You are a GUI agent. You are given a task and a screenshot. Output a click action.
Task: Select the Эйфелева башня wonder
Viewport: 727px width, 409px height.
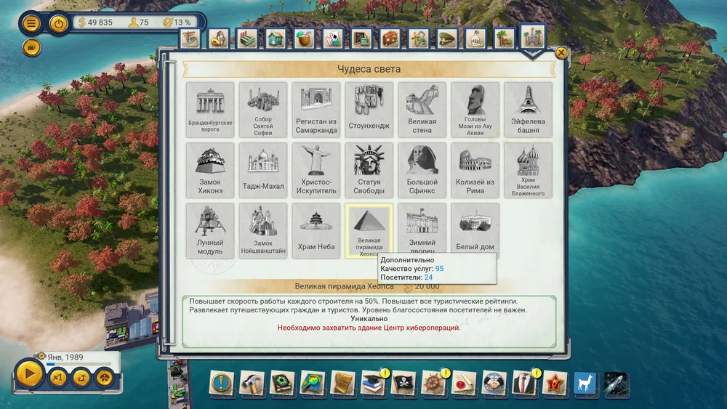(x=528, y=110)
